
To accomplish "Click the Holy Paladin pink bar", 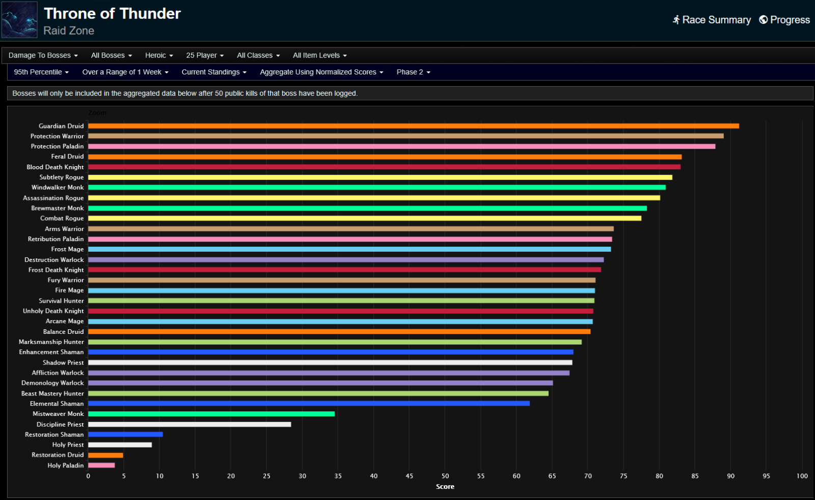I will [101, 465].
